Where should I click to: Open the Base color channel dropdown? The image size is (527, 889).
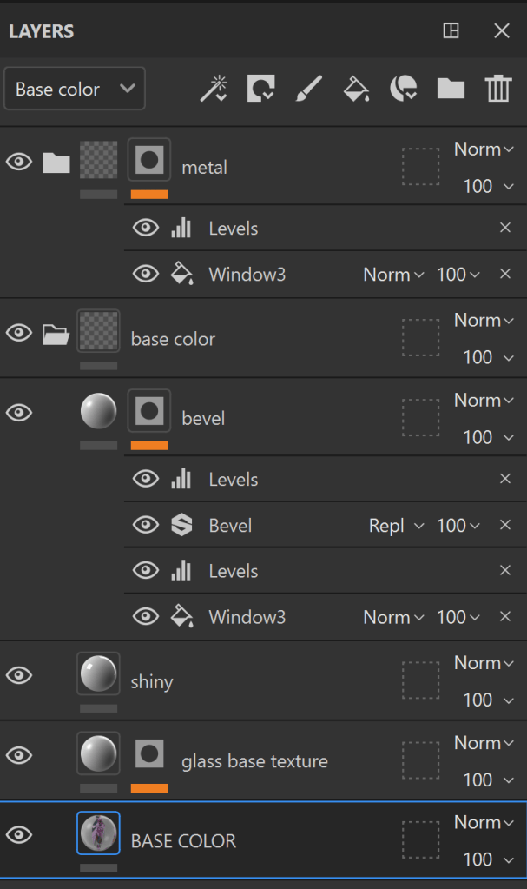[75, 89]
